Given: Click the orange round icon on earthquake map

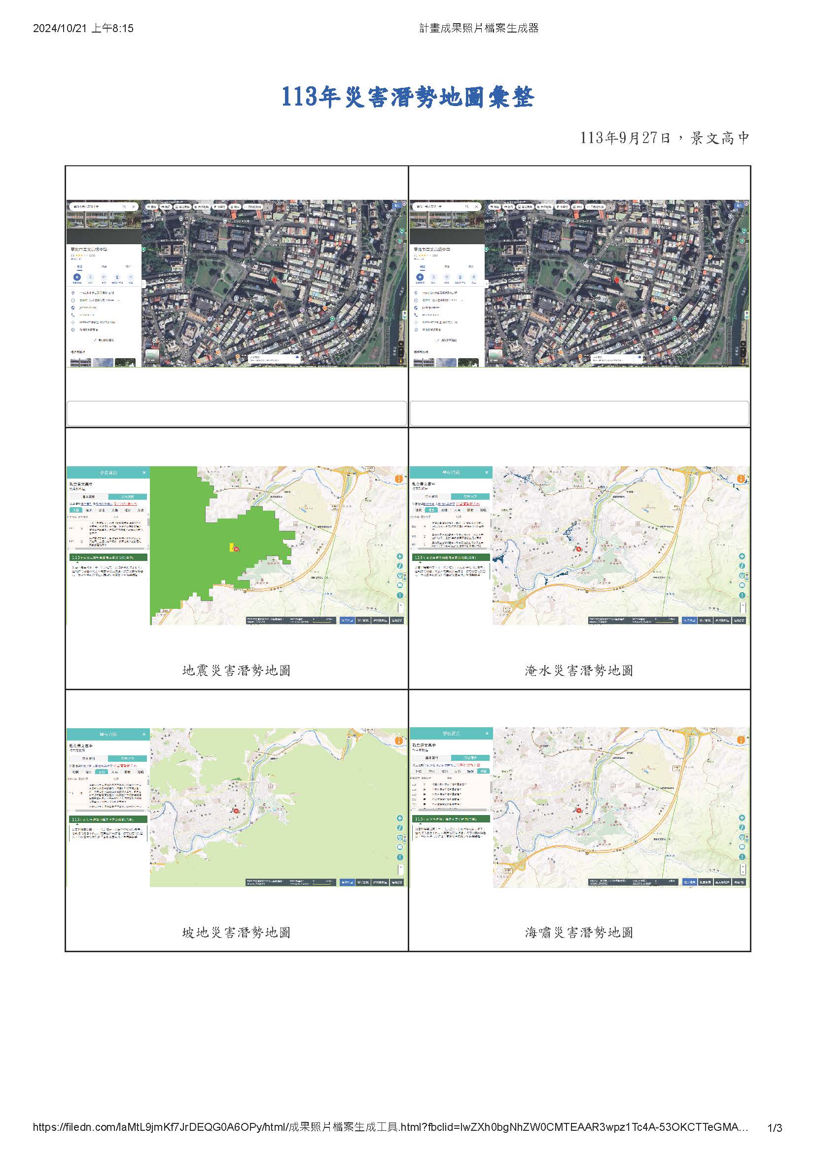Looking at the screenshot, I should point(399,479).
